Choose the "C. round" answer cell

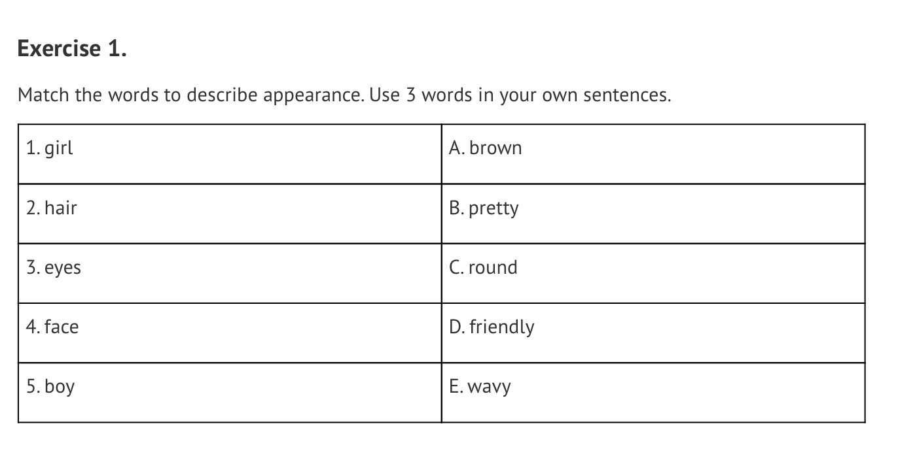(x=653, y=273)
